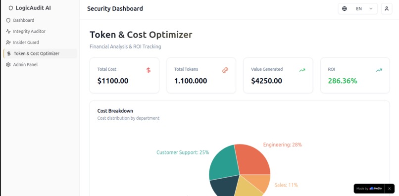The height and width of the screenshot is (196, 399).
Task: Click the Customer Support: 25% chart label
Action: pyautogui.click(x=183, y=152)
